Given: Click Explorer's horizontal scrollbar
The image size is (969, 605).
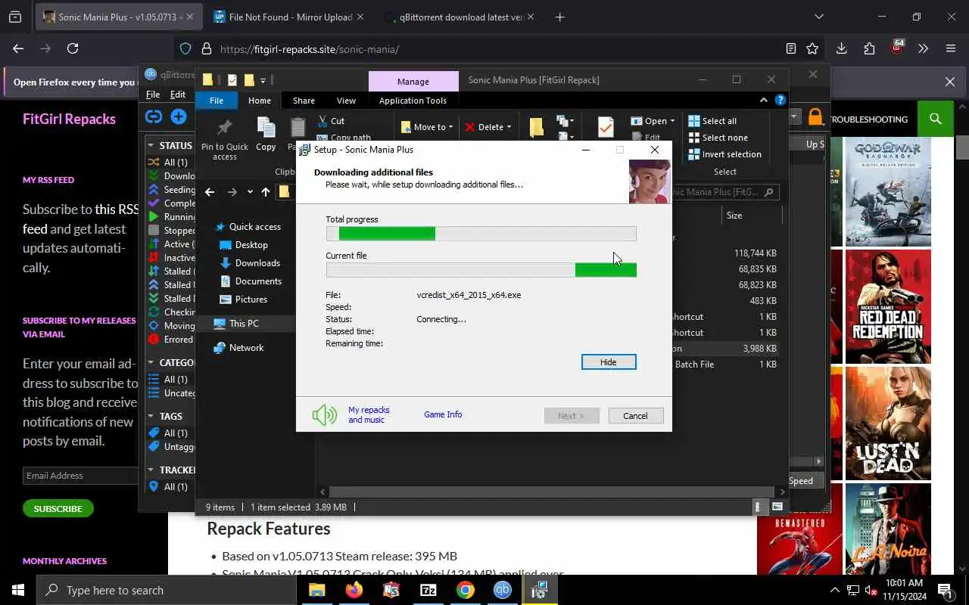Looking at the screenshot, I should pyautogui.click(x=550, y=492).
